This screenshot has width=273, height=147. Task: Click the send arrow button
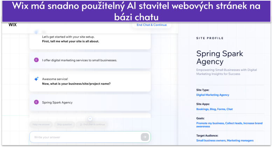(145, 137)
